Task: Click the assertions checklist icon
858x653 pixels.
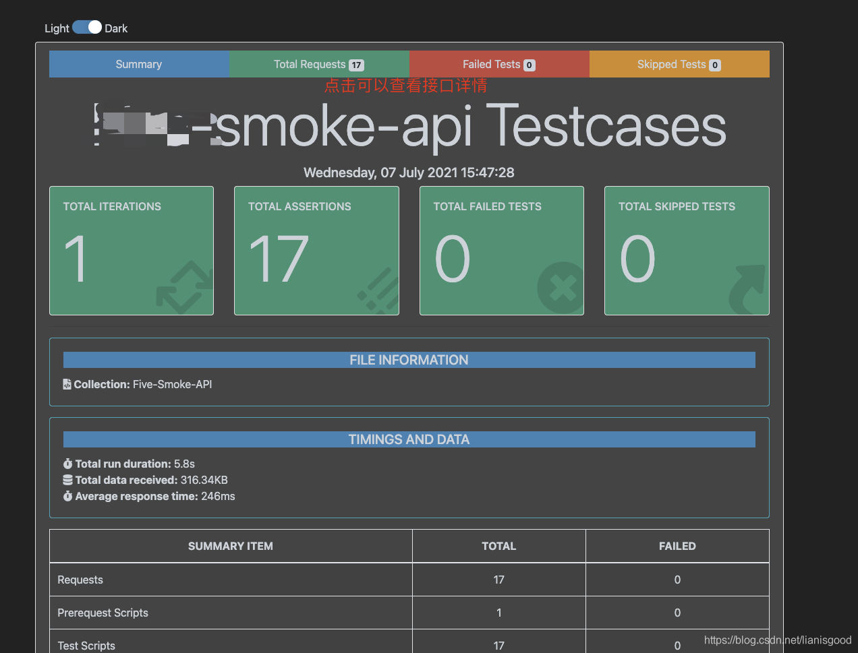Action: coord(378,290)
